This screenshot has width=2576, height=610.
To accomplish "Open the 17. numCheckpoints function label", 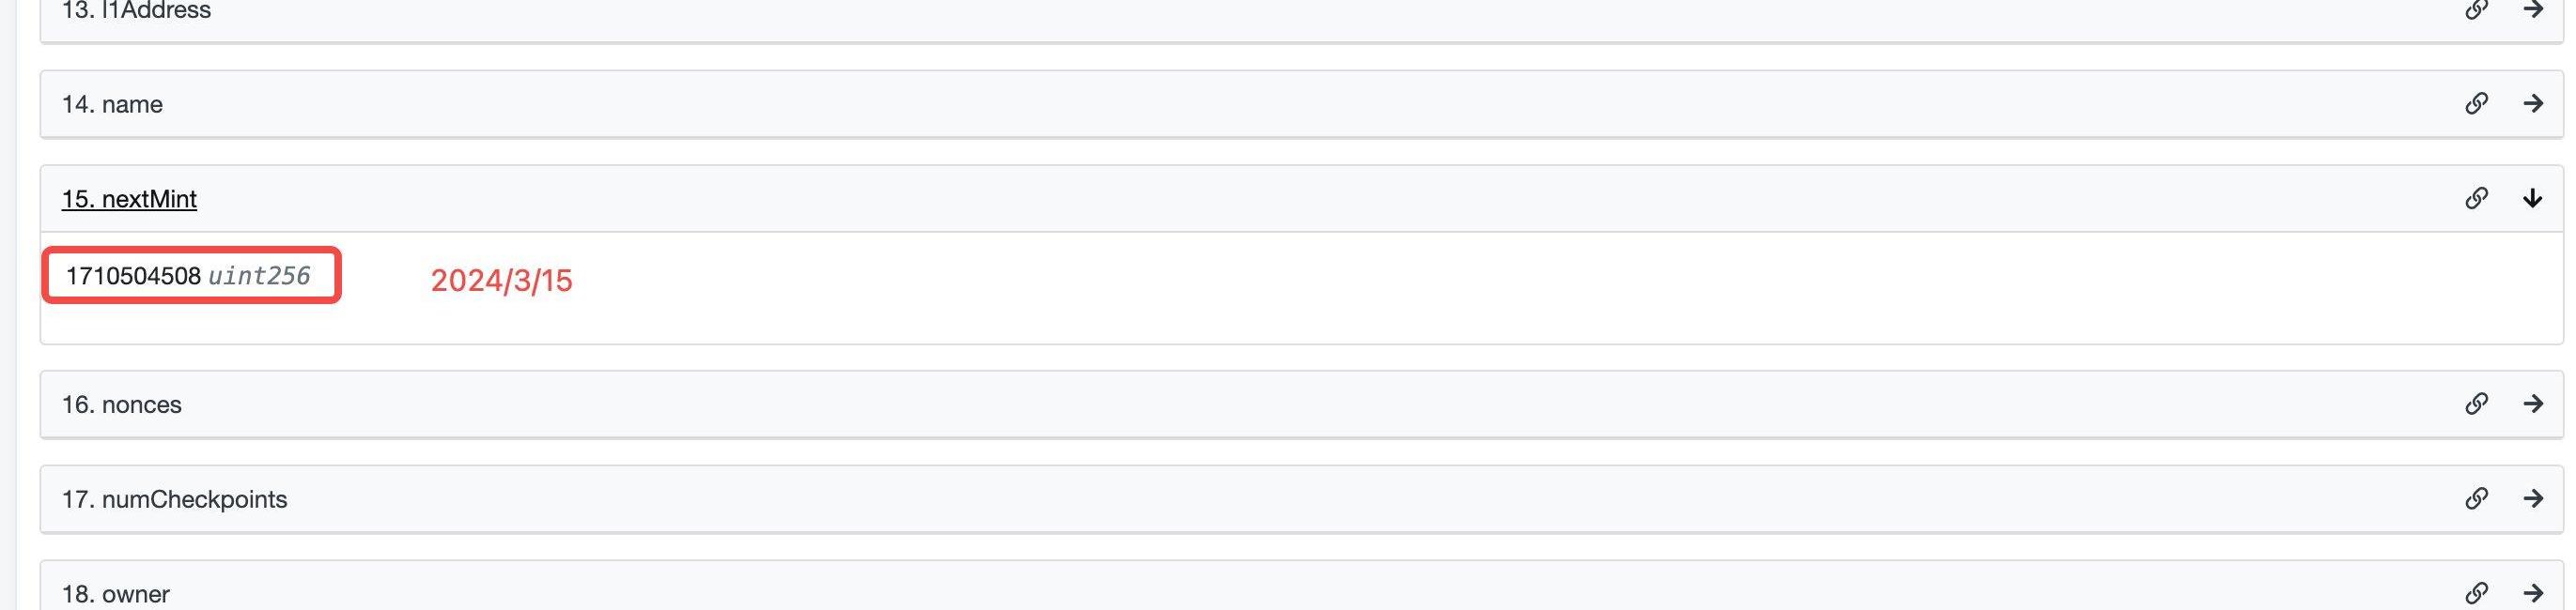I will click(174, 499).
